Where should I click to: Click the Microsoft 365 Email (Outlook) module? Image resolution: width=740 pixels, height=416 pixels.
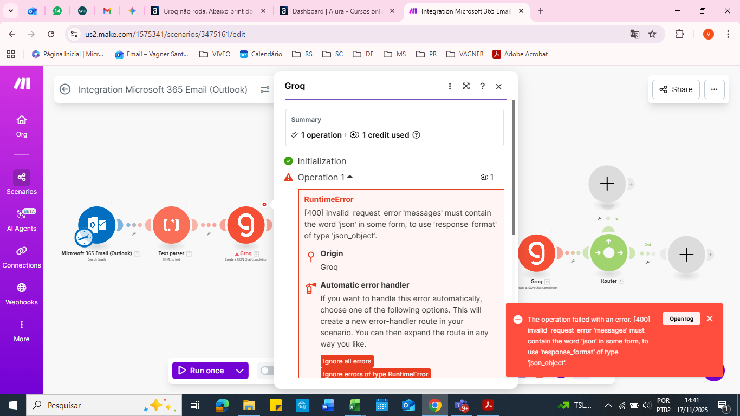97,225
